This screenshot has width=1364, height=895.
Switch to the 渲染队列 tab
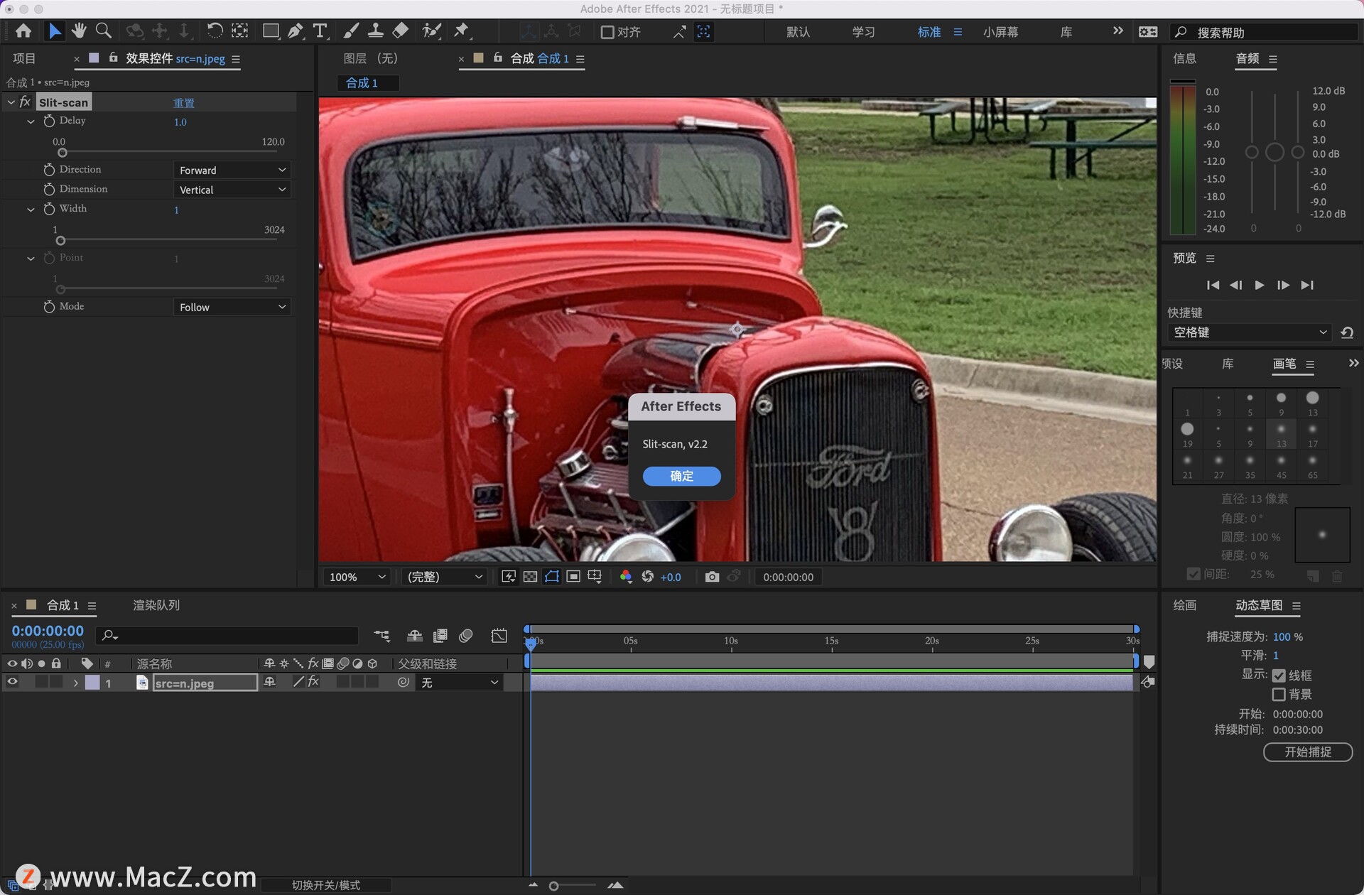156,605
